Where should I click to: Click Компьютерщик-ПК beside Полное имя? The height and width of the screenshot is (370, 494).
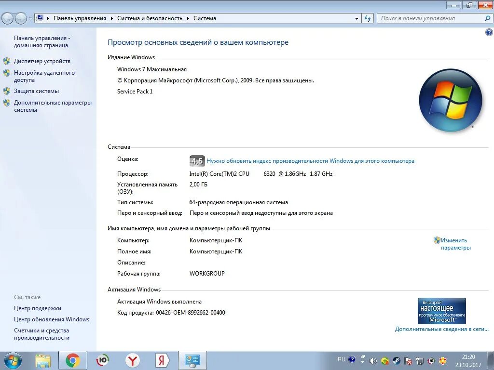(216, 251)
